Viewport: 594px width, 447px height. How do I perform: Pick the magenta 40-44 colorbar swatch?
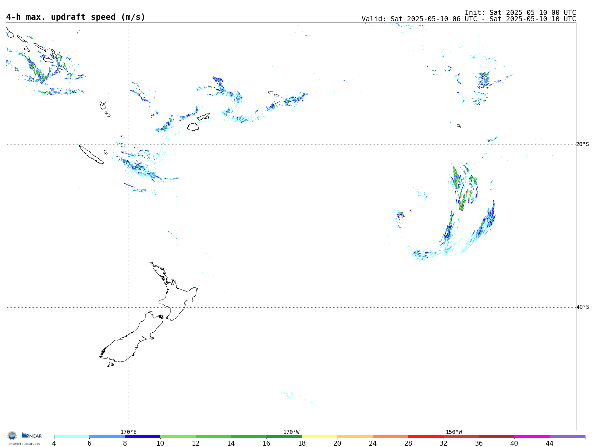(532, 437)
